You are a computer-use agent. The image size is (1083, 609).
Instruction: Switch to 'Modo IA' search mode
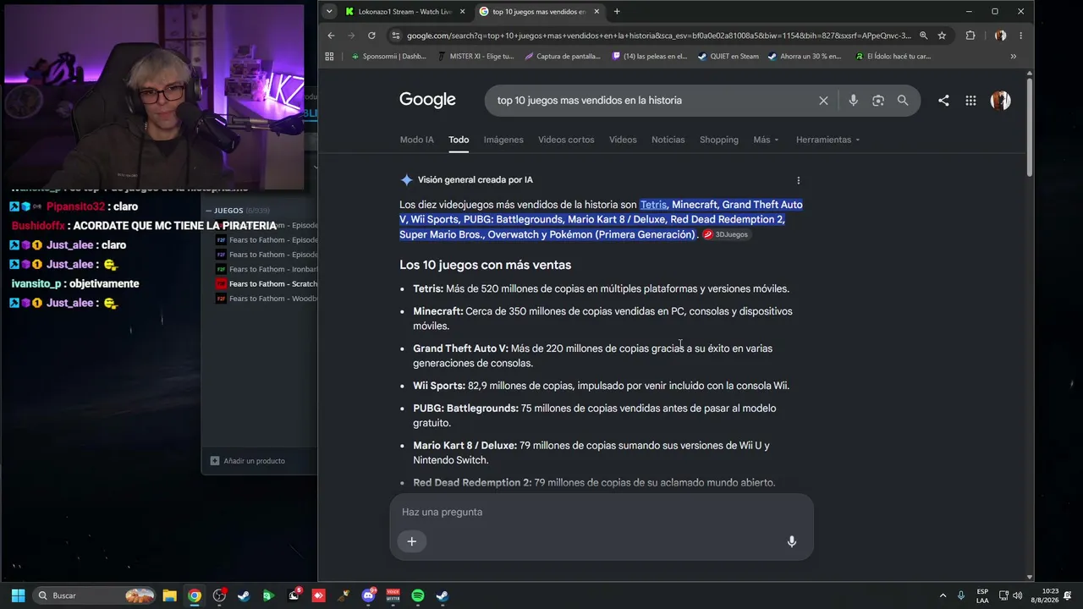(x=417, y=140)
